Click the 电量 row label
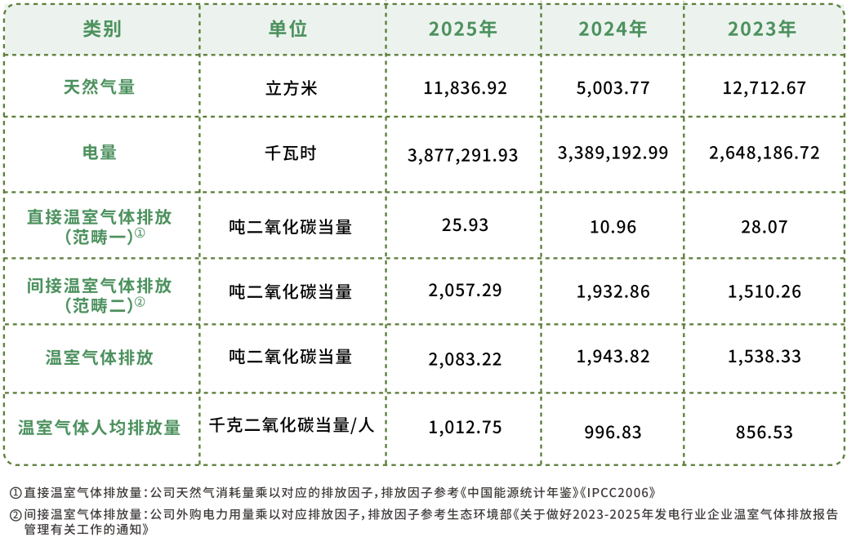 (99, 153)
